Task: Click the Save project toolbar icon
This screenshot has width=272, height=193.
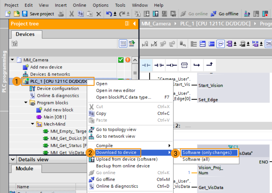Action: pyautogui.click(x=25, y=14)
